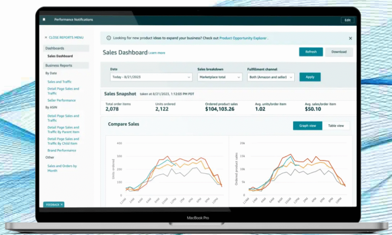Screen dimensions: 392x235
Task: Click the Learn more link
Action: 157,53
